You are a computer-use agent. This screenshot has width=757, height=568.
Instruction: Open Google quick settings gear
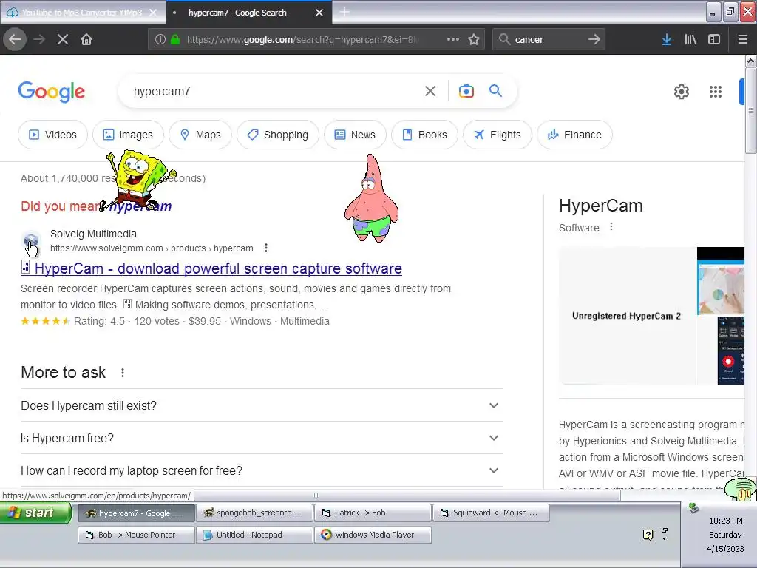point(681,92)
